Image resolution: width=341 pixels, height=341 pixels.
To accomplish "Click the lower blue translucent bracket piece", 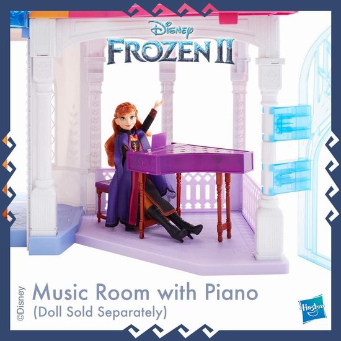I will tap(288, 177).
